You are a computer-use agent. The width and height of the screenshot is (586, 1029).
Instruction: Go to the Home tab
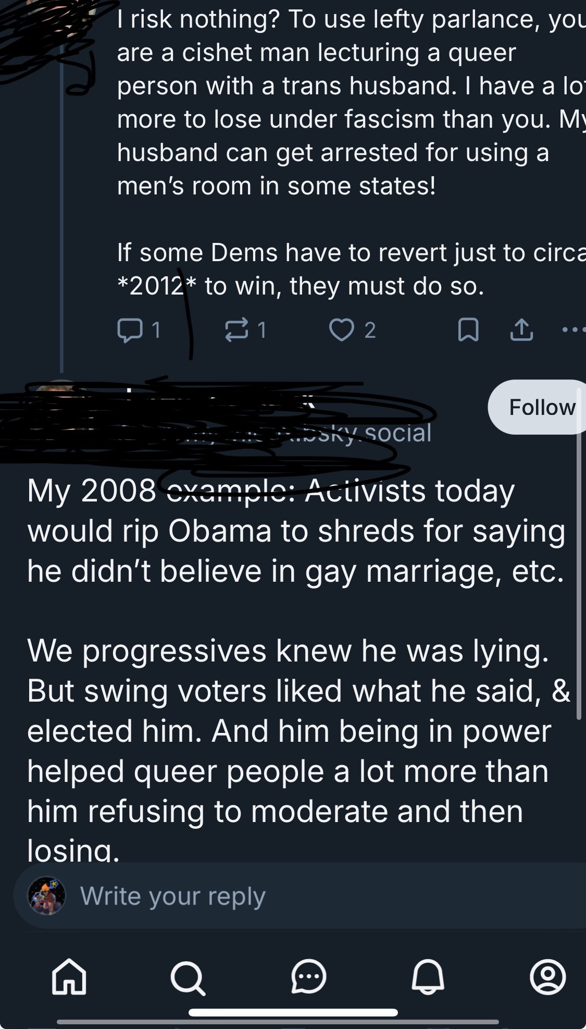(69, 976)
